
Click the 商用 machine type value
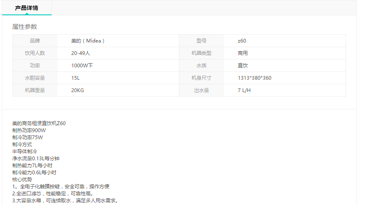click(x=243, y=53)
